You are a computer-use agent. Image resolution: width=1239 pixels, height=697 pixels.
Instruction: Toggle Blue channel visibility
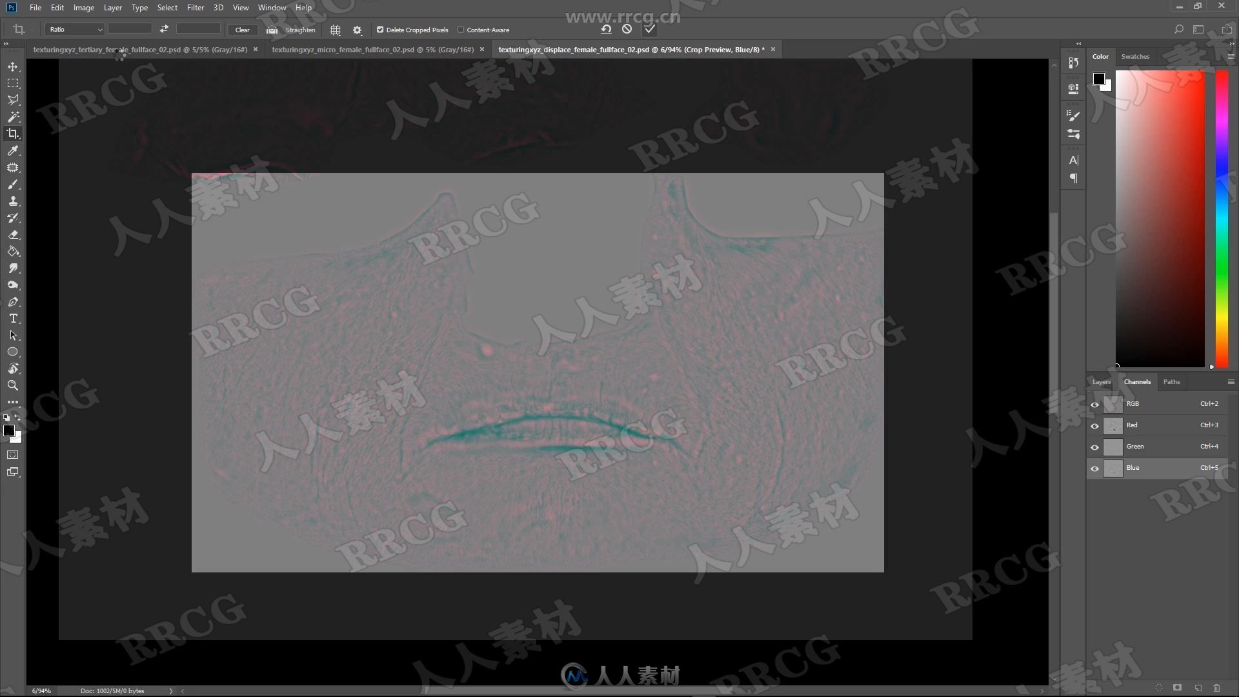(x=1095, y=467)
